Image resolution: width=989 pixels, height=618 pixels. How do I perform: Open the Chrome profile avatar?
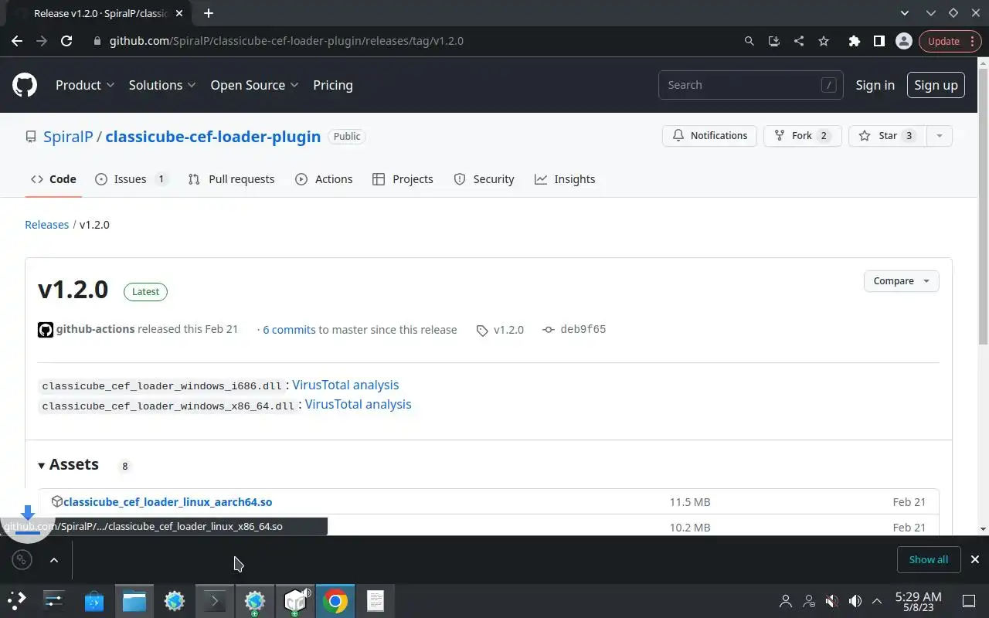903,41
